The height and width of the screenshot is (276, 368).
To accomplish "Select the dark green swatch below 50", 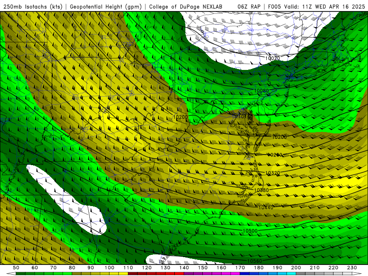I will click(21, 273).
